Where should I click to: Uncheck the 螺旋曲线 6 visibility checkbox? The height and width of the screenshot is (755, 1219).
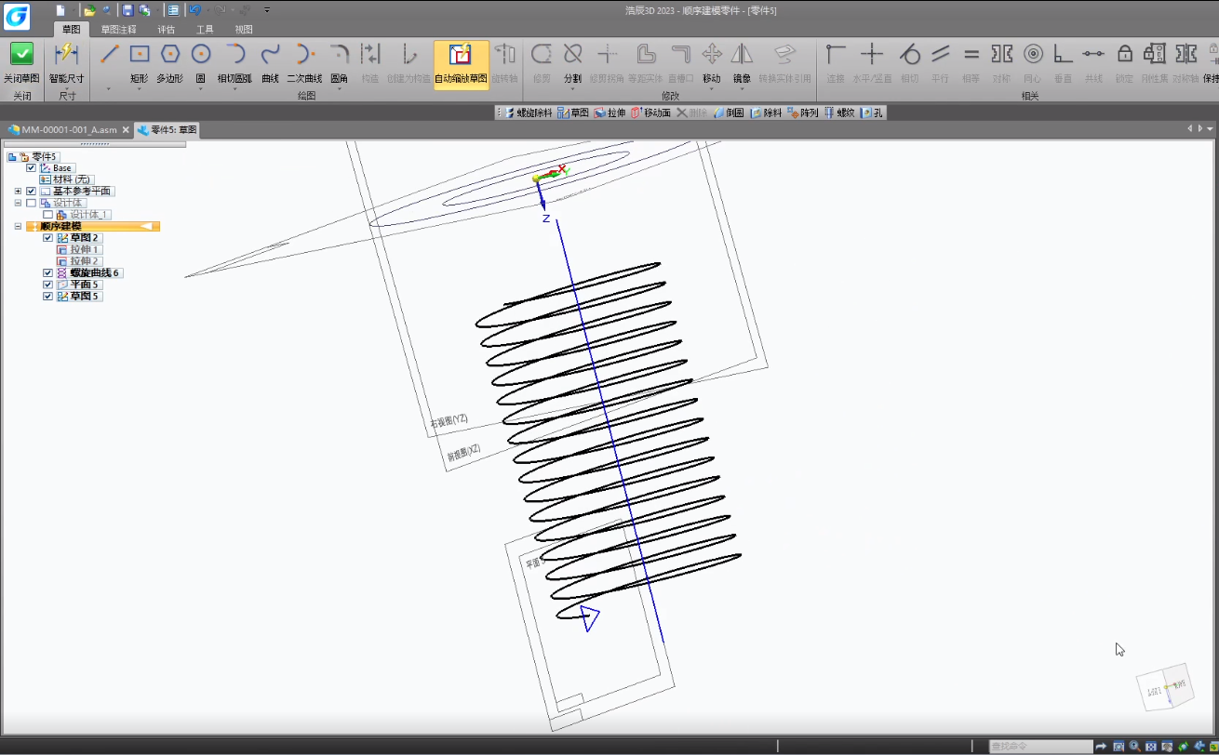coord(48,273)
